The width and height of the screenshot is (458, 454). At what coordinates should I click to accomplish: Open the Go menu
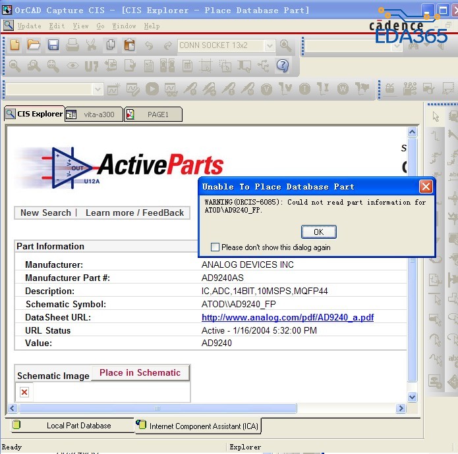[100, 26]
